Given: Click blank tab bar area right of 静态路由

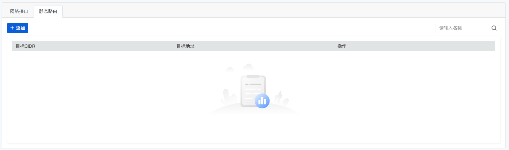Looking at the screenshot, I should [284, 10].
